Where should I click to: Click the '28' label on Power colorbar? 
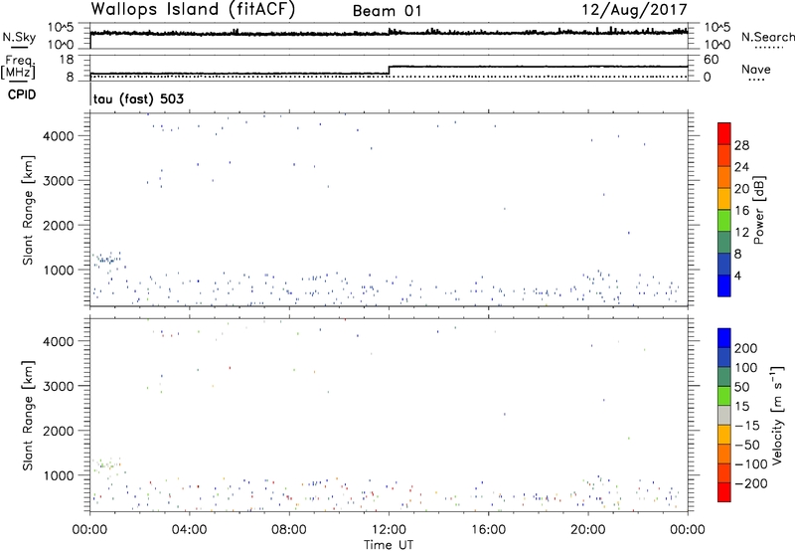pyautogui.click(x=741, y=145)
